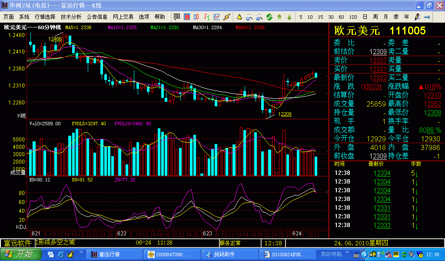Click the 欧元美元 instrument title in quote panel
The width and height of the screenshot is (445, 261).
tap(357, 31)
